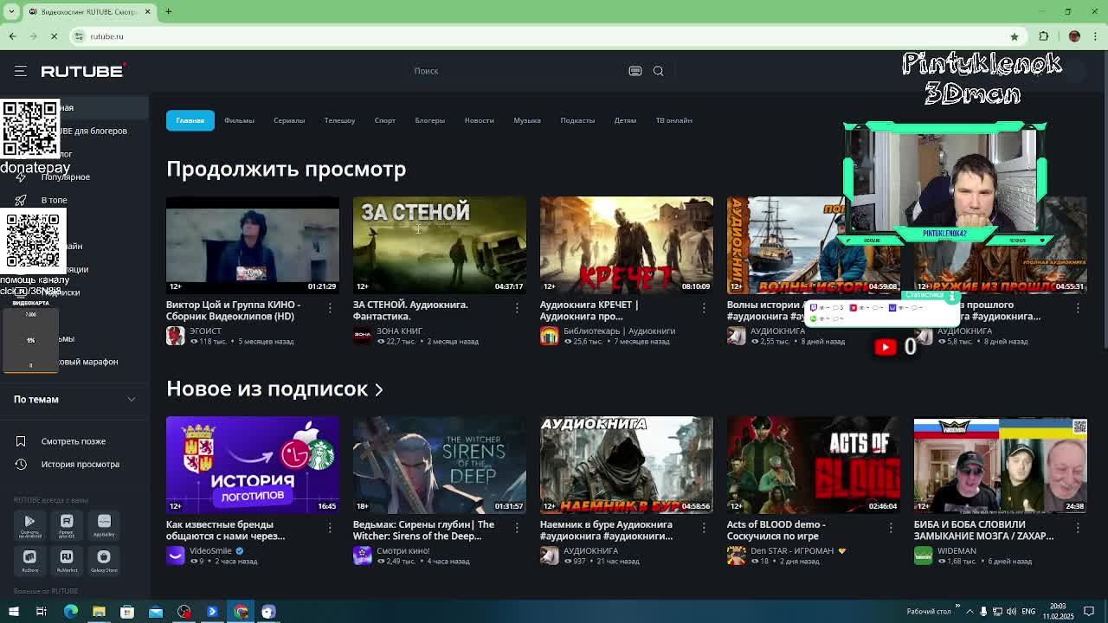Image resolution: width=1108 pixels, height=623 pixels.
Task: Open options for the Оружие из прошлого audiobook
Action: 1078,308
